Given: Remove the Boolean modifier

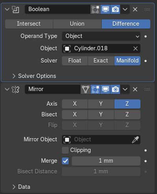Looking at the screenshot, I should click(135, 10).
